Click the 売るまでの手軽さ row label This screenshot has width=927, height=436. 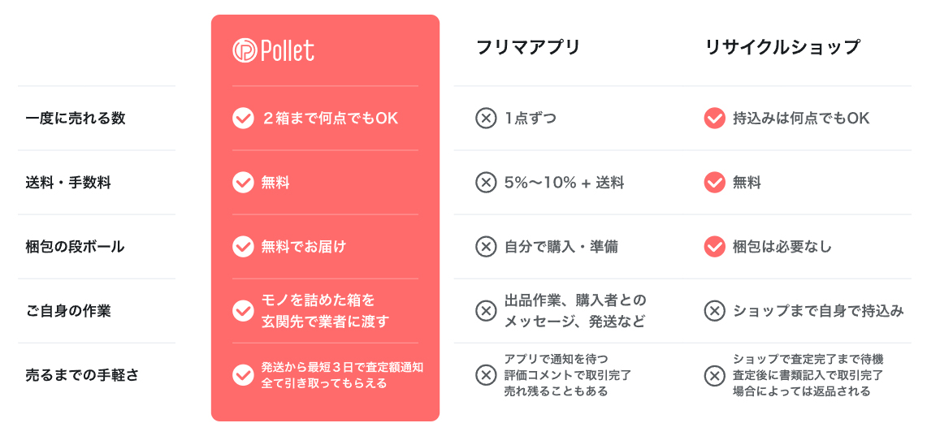[82, 374]
